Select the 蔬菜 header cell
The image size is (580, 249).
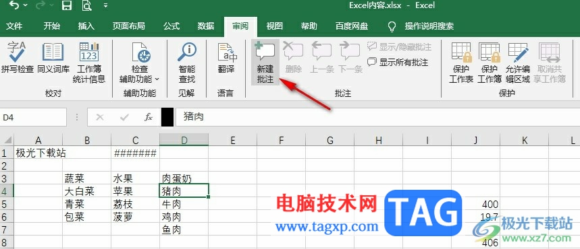tap(87, 178)
